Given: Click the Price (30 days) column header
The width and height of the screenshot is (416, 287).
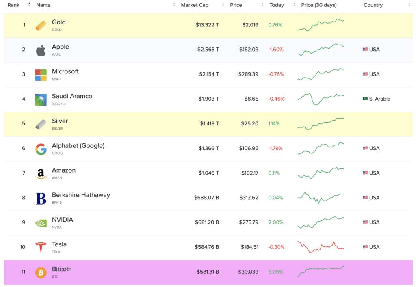Looking at the screenshot, I should tap(319, 5).
